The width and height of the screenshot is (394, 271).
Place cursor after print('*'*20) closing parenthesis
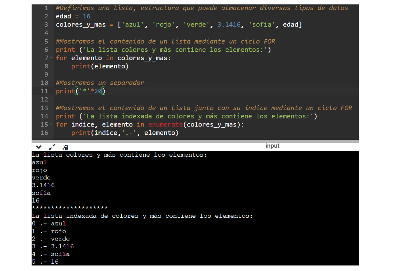click(x=105, y=91)
